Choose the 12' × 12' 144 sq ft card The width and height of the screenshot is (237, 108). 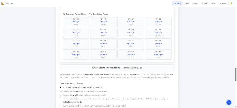coord(131,22)
